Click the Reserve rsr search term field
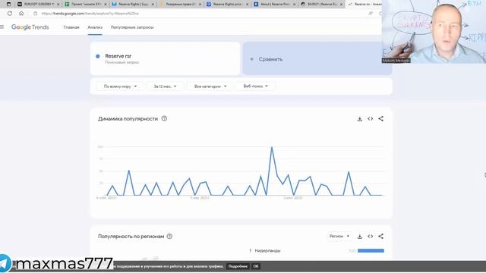This screenshot has height=273, width=486. pyautogui.click(x=165, y=58)
